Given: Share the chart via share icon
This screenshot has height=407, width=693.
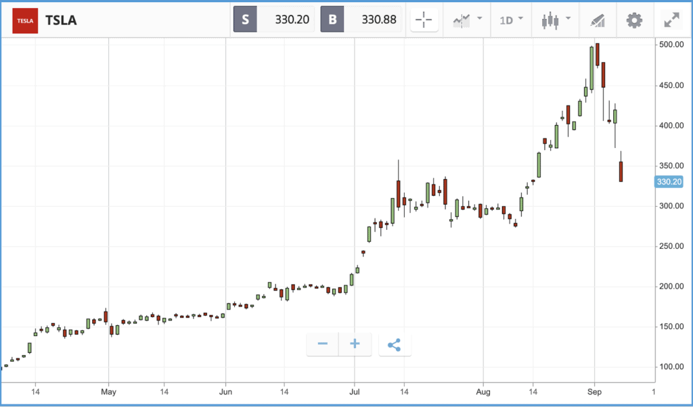Looking at the screenshot, I should [x=395, y=344].
